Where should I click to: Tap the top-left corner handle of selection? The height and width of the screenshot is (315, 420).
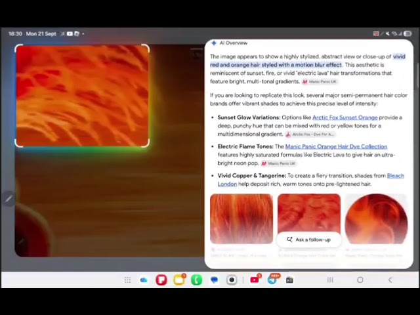18,48
